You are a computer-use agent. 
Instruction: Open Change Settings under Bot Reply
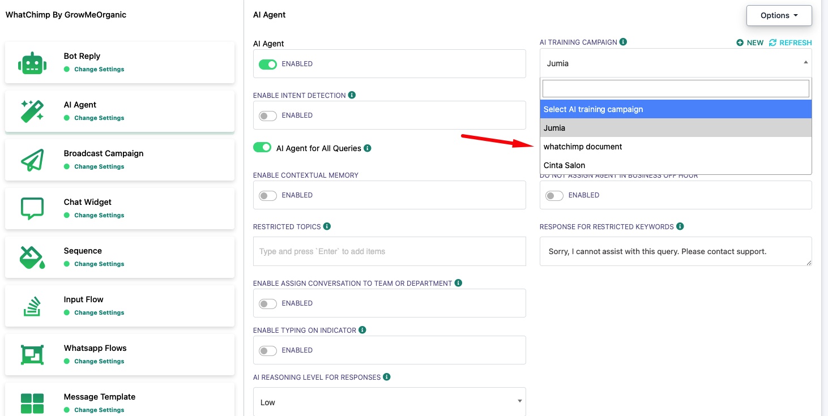(99, 69)
